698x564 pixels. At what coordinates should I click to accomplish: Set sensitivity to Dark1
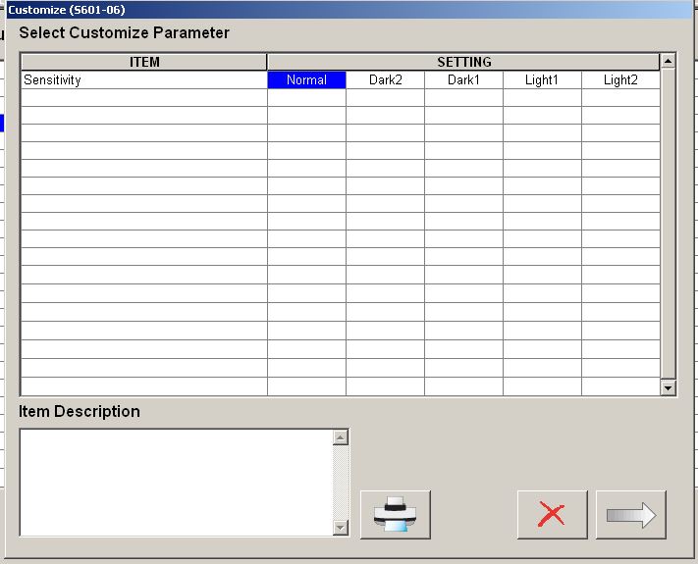click(463, 80)
